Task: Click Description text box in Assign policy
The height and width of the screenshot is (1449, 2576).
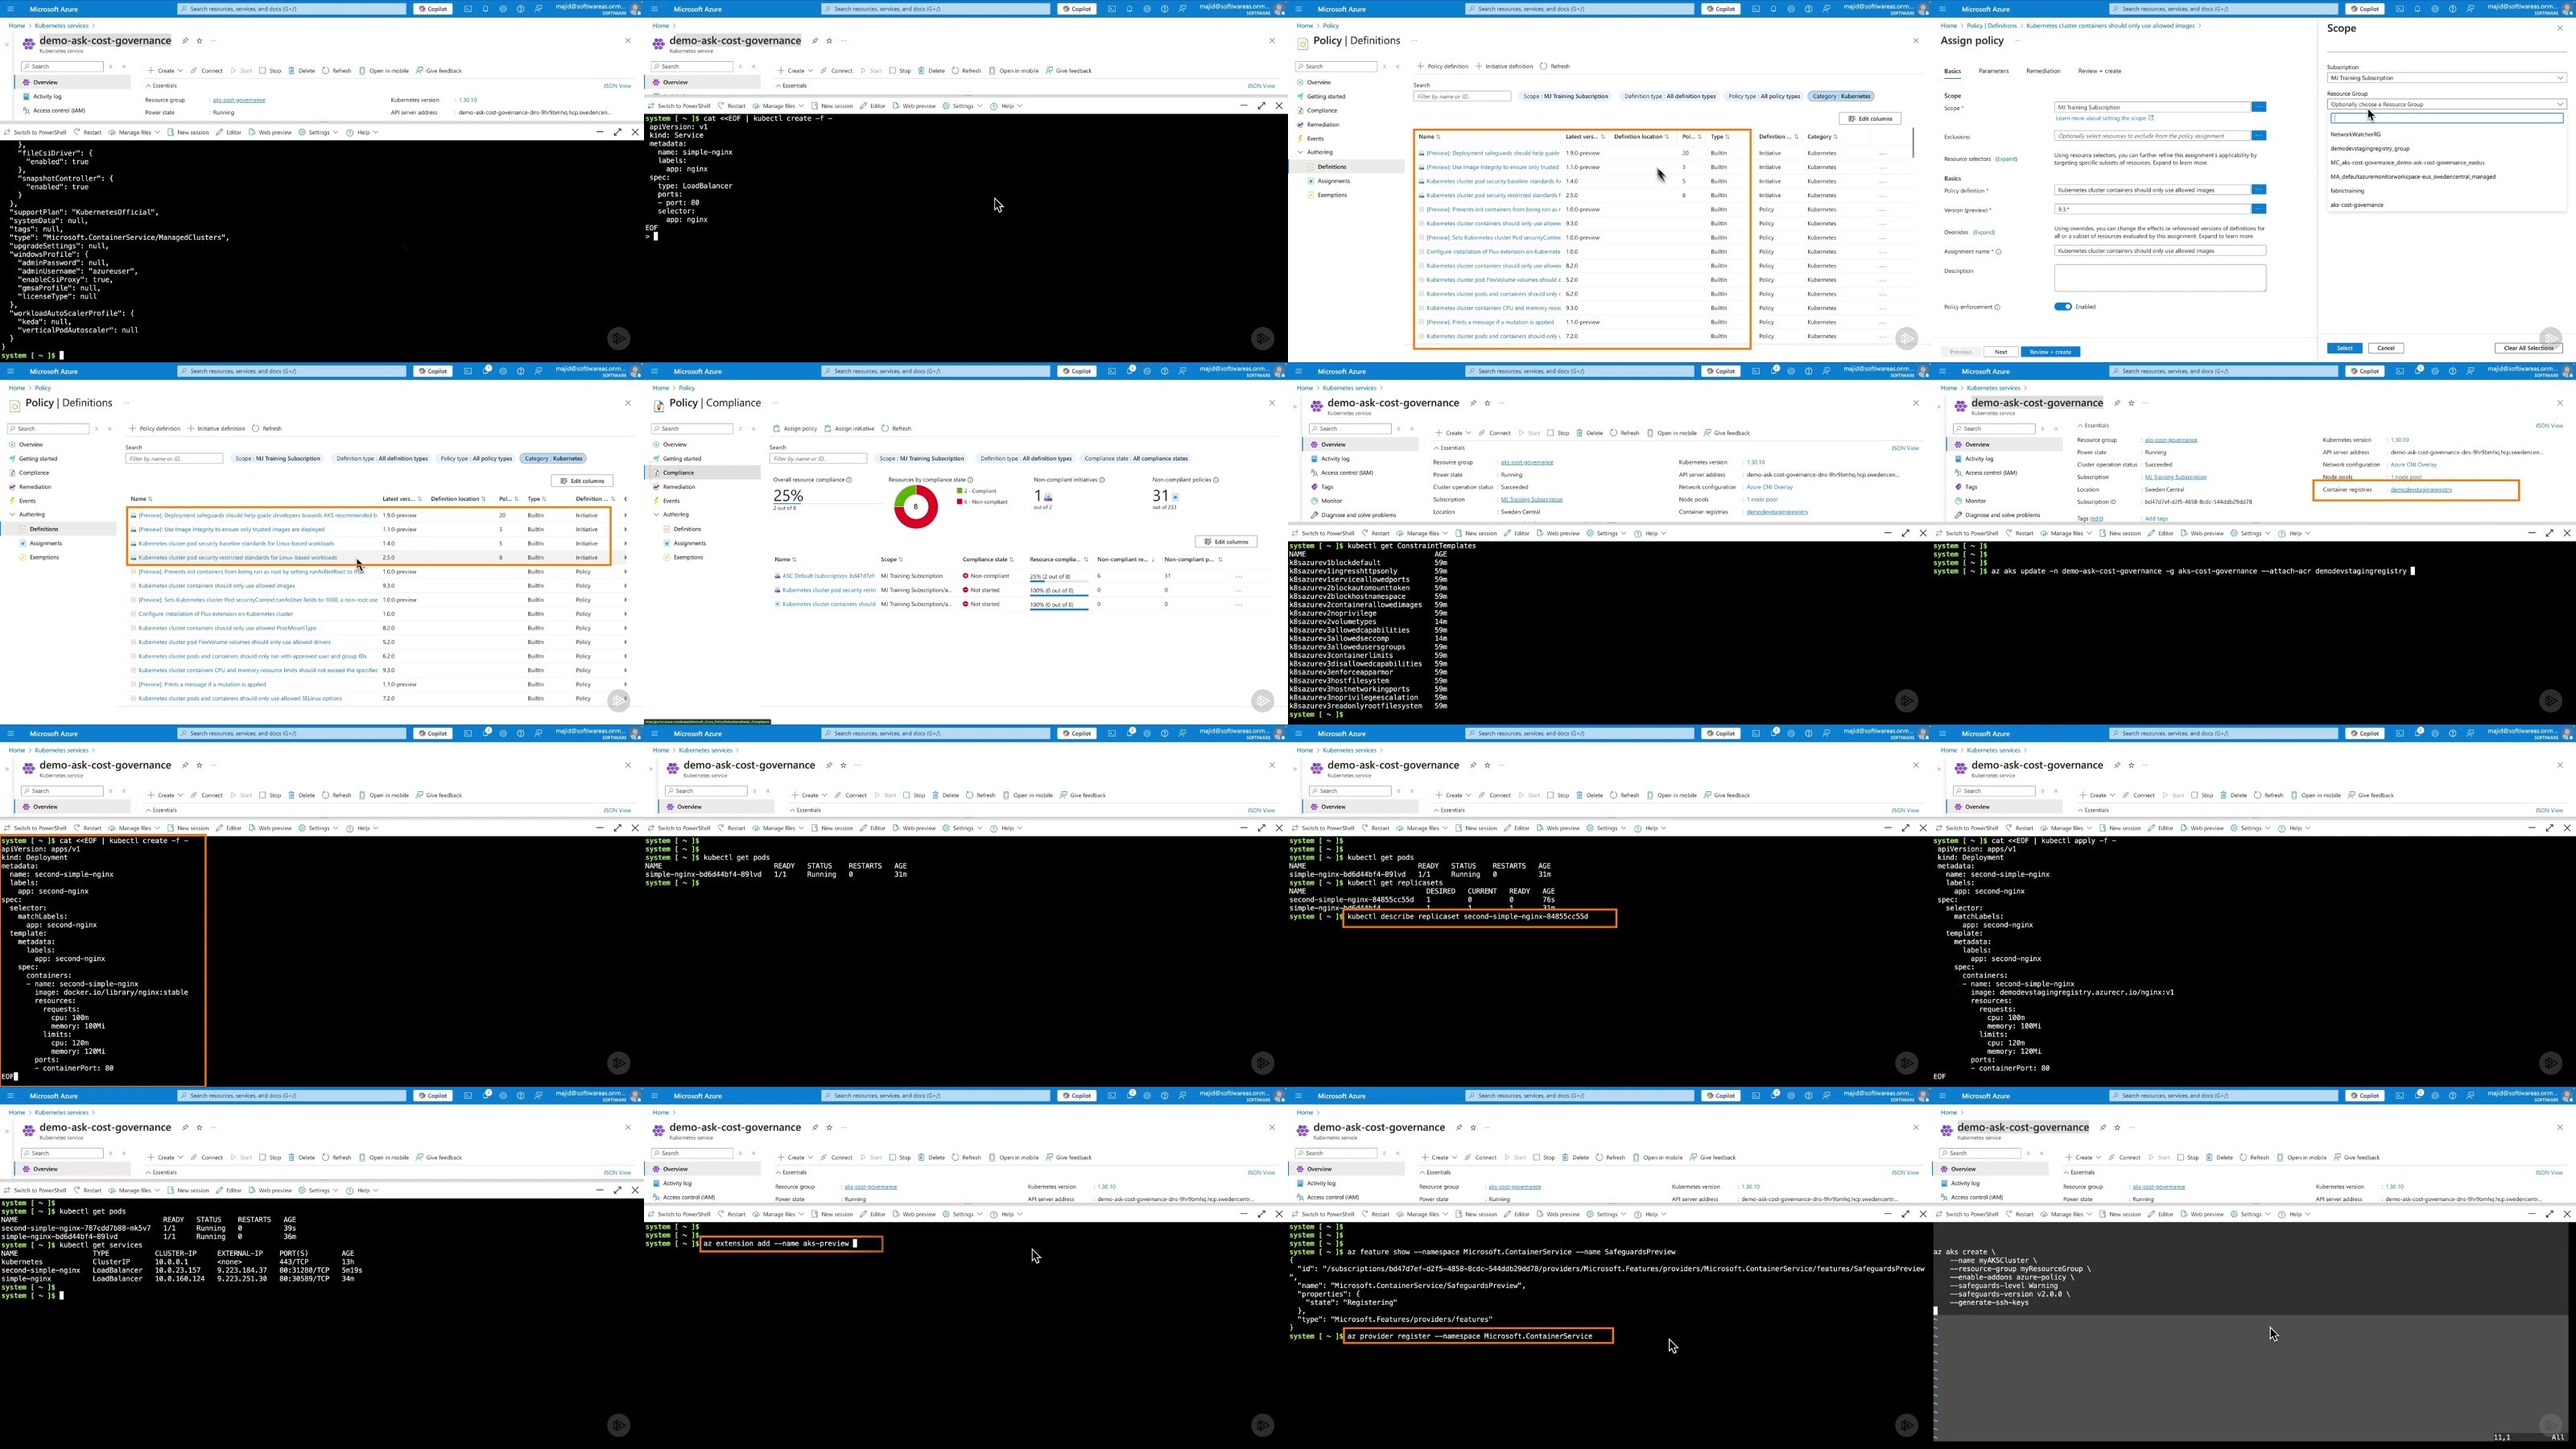Action: click(x=2159, y=278)
